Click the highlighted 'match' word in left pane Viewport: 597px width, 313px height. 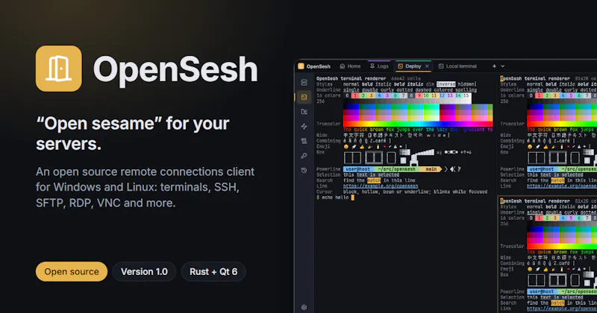click(374, 180)
